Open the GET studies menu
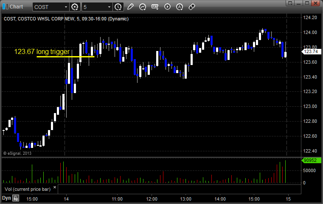The width and height of the screenshot is (323, 204). tap(155, 7)
